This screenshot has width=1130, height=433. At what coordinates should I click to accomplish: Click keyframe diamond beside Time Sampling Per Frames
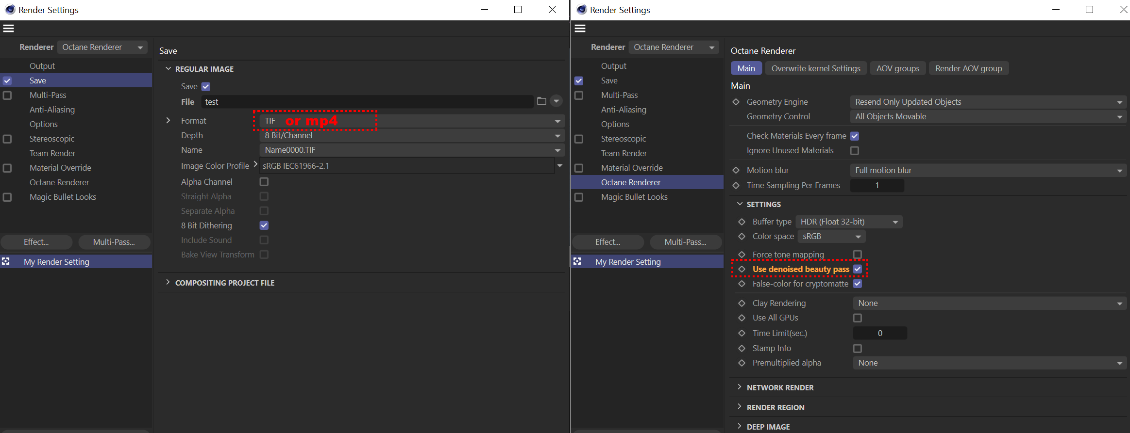[736, 185]
